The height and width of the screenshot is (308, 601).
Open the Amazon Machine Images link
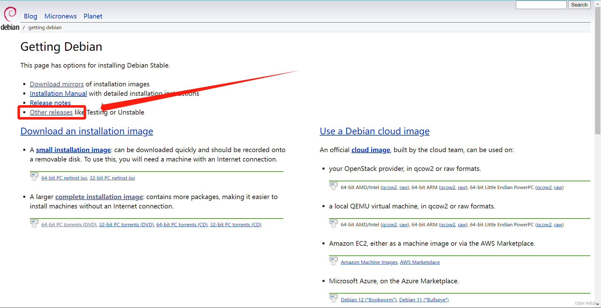coord(369,262)
